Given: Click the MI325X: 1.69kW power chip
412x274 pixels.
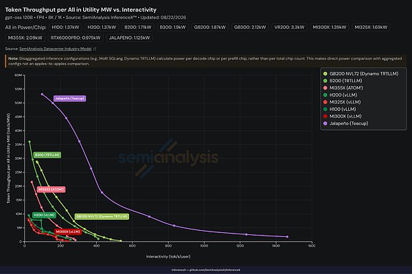Looking at the screenshot, I should coord(371,27).
